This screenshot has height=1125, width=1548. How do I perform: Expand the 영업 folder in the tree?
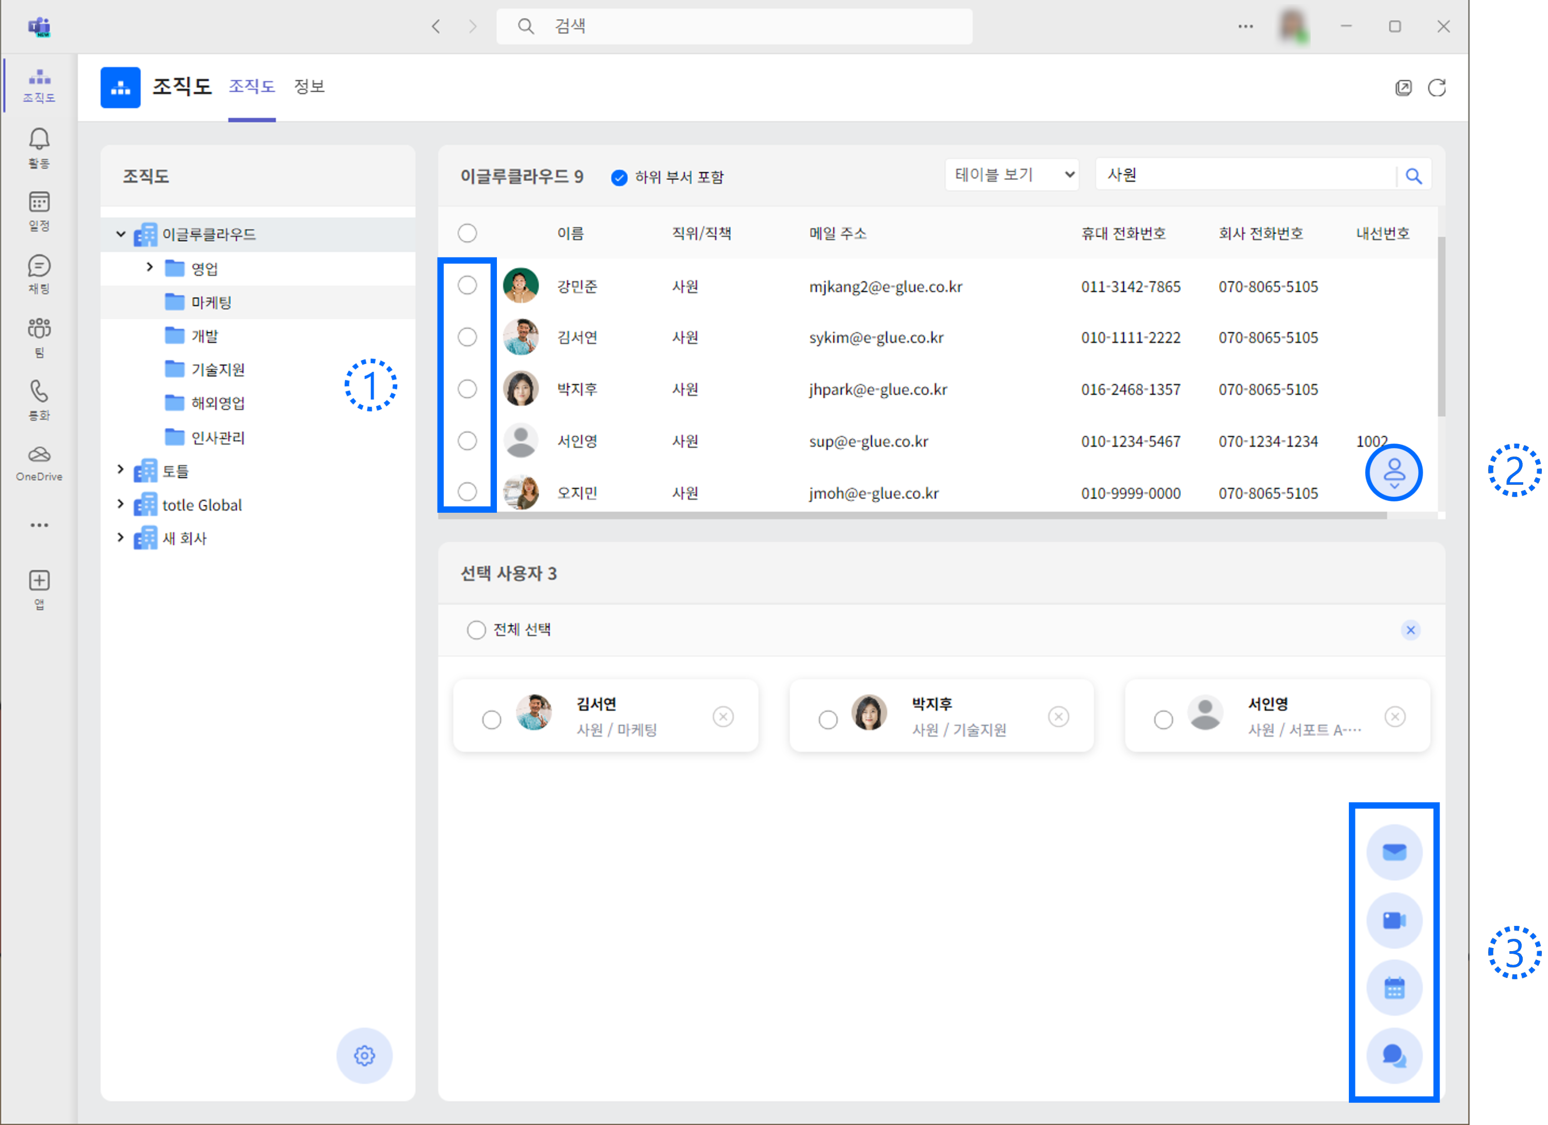[150, 267]
